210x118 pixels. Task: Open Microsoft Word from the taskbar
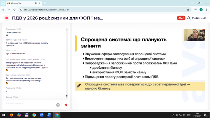(x=49, y=115)
